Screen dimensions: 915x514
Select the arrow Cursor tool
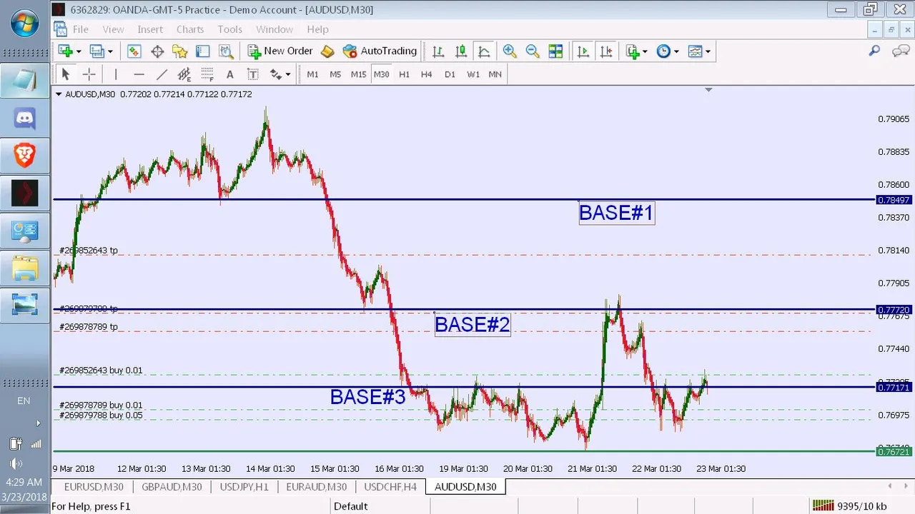pyautogui.click(x=66, y=74)
